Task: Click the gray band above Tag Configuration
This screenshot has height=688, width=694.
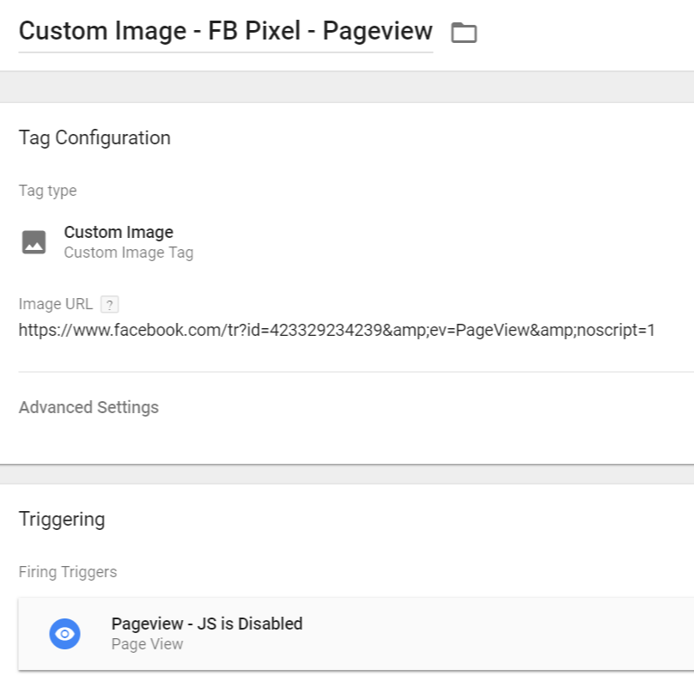Action: 347,87
